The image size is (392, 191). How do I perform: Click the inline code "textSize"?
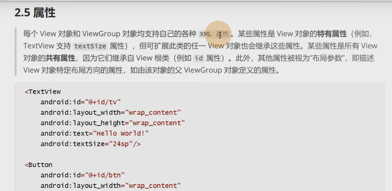pyautogui.click(x=90, y=46)
